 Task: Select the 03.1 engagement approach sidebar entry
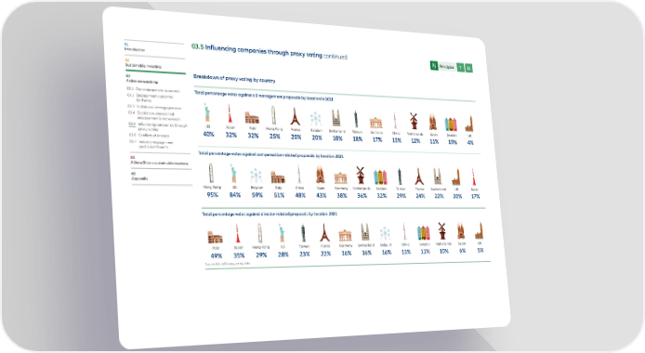pyautogui.click(x=153, y=89)
